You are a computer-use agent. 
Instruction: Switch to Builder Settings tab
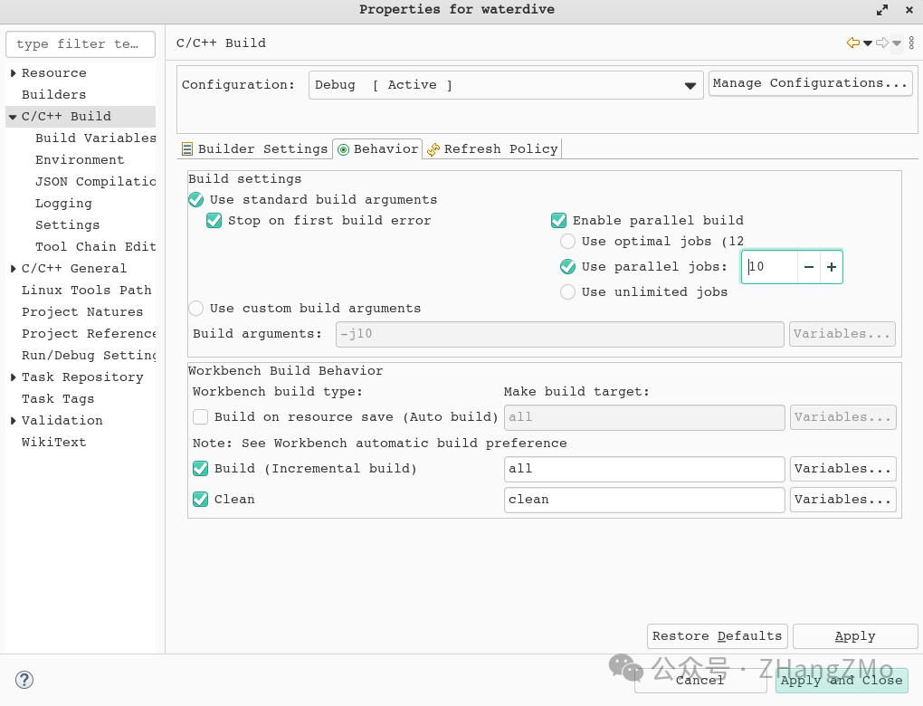tap(254, 149)
